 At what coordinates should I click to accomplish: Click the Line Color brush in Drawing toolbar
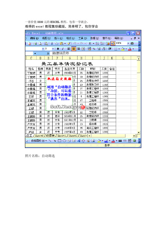[x=106, y=141]
